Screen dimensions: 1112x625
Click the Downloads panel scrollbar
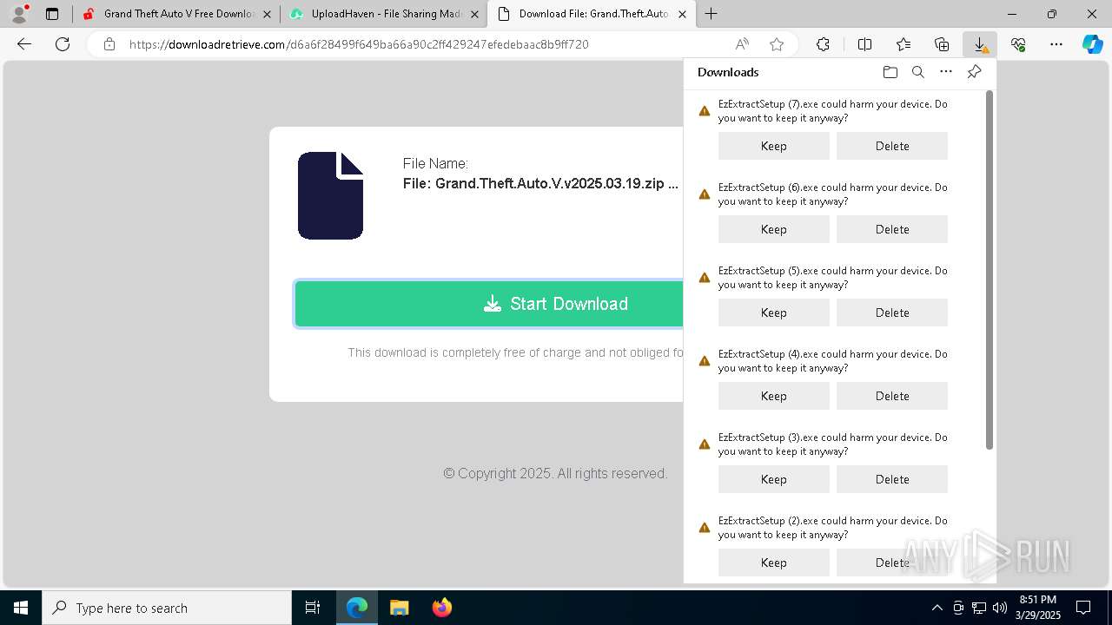coord(990,270)
